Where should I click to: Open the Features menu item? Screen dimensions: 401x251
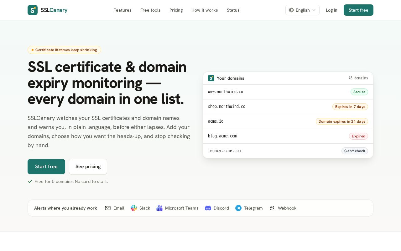[x=122, y=10]
